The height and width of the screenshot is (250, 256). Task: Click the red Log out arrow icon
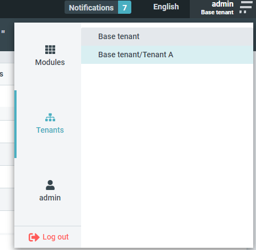(x=34, y=237)
